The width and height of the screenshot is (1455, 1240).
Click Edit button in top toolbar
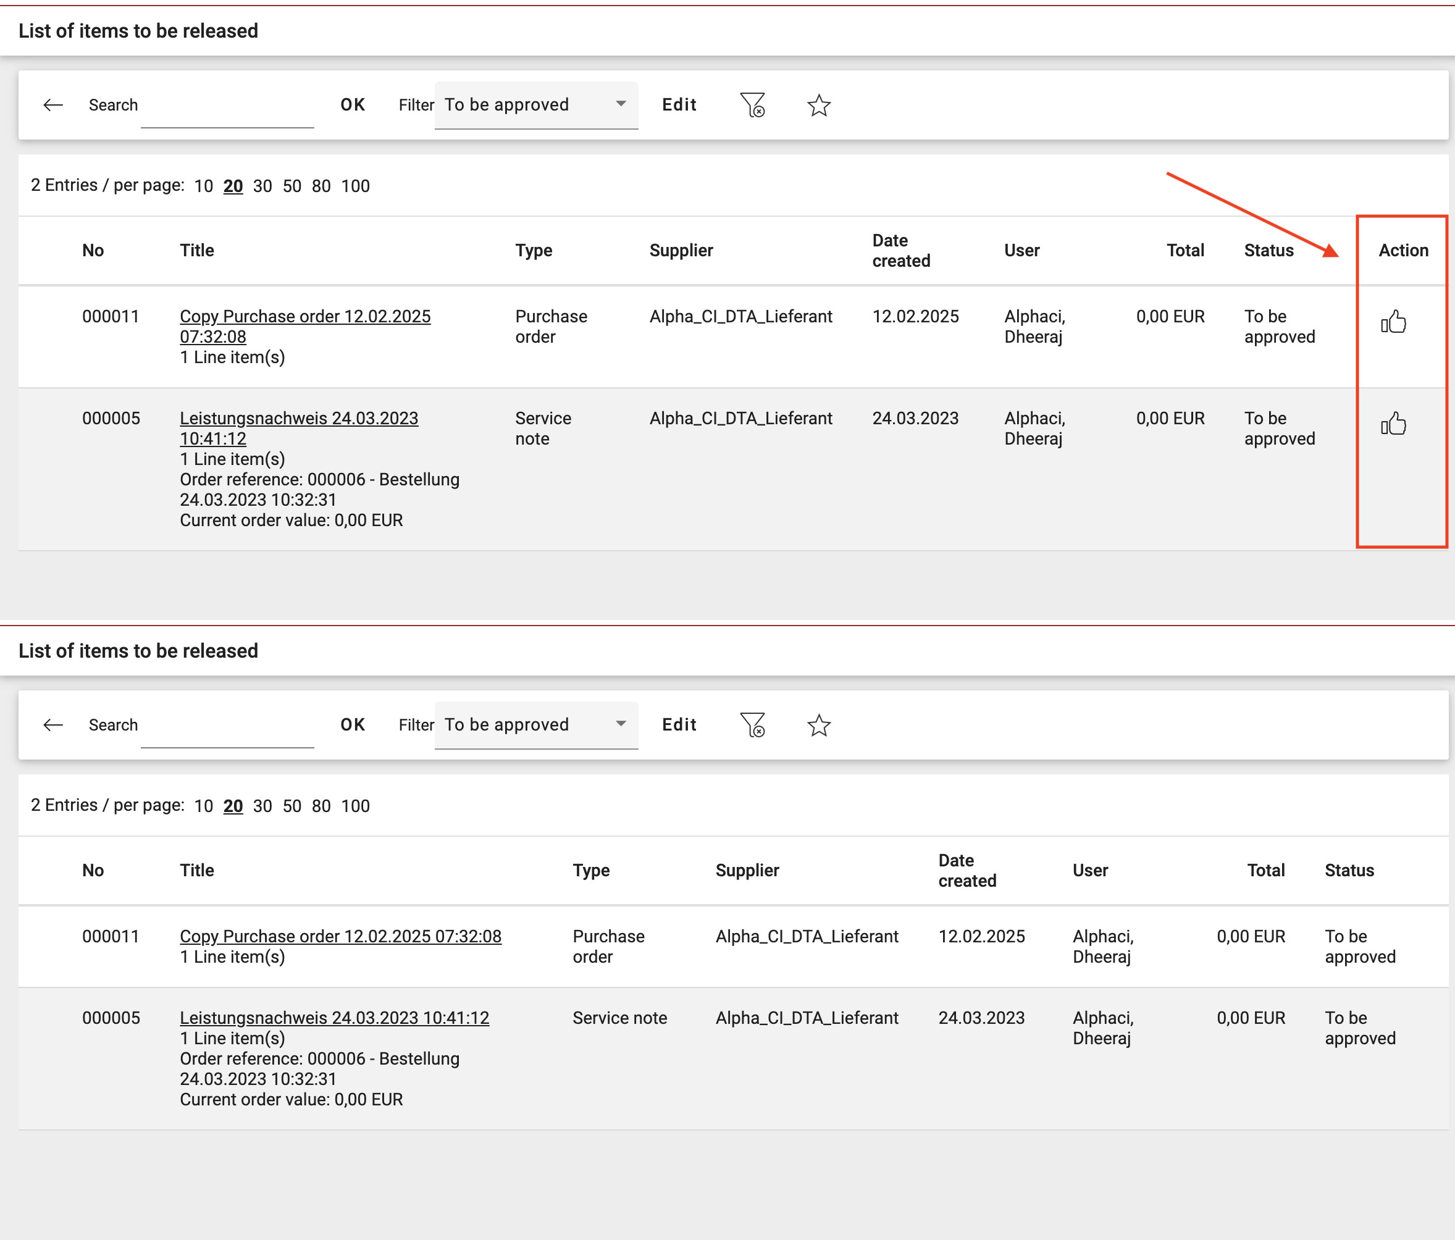(x=679, y=106)
